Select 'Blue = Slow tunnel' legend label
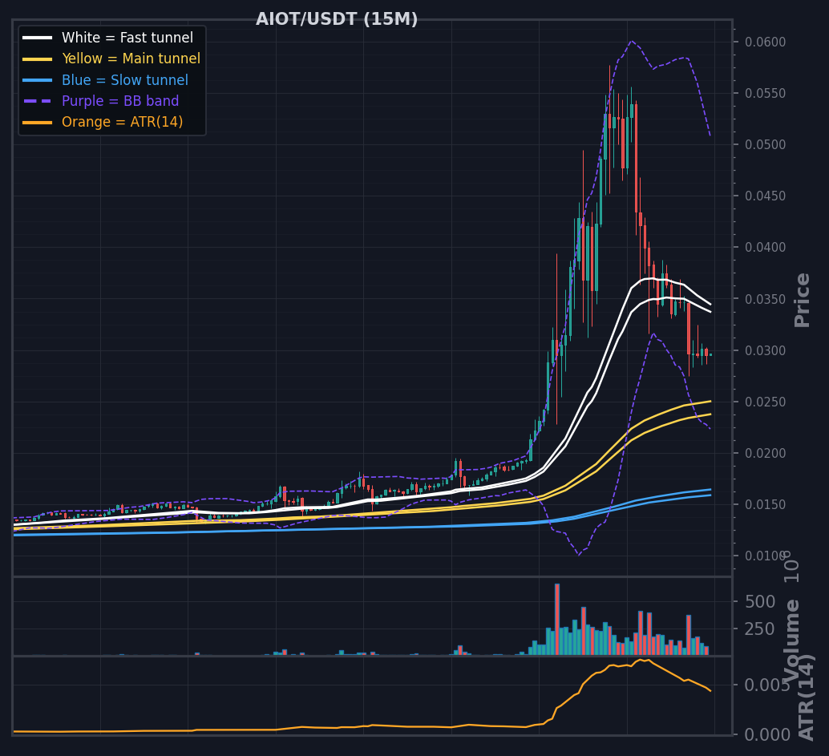 point(125,80)
